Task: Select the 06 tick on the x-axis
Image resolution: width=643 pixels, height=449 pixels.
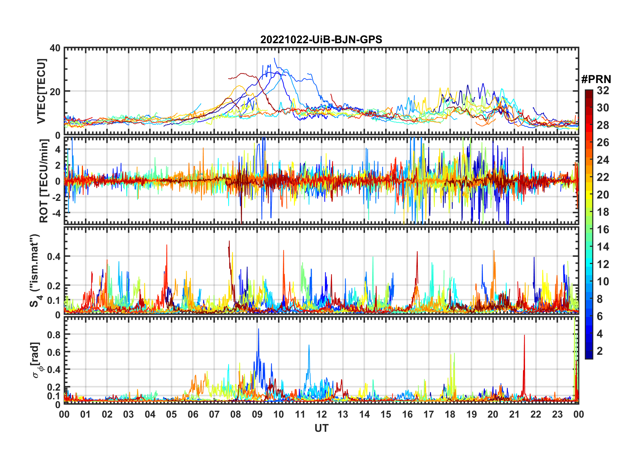Action: pyautogui.click(x=193, y=414)
